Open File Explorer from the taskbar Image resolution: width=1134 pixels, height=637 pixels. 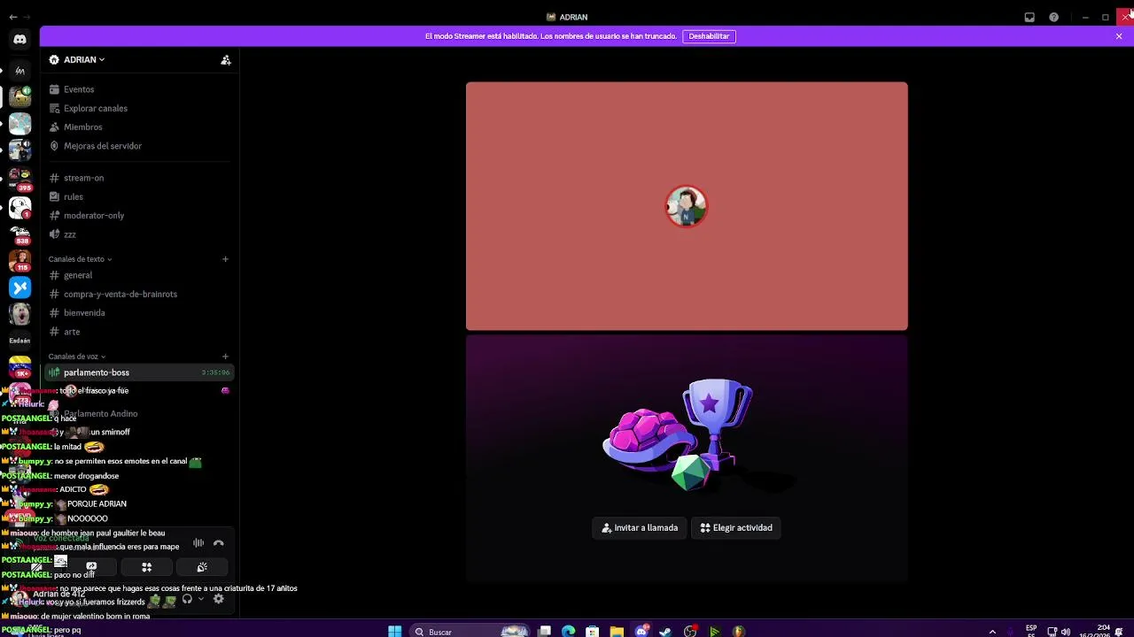[x=617, y=632]
